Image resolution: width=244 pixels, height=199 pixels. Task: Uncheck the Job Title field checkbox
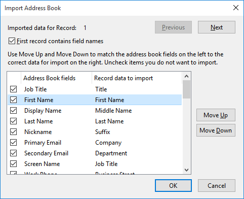pyautogui.click(x=13, y=89)
